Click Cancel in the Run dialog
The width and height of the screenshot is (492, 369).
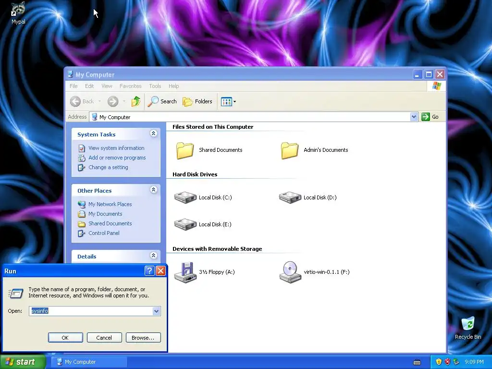tap(104, 338)
